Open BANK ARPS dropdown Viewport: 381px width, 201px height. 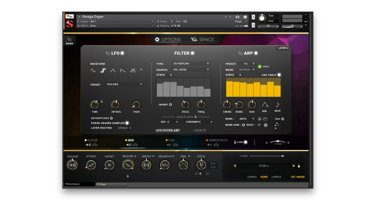tap(247, 119)
